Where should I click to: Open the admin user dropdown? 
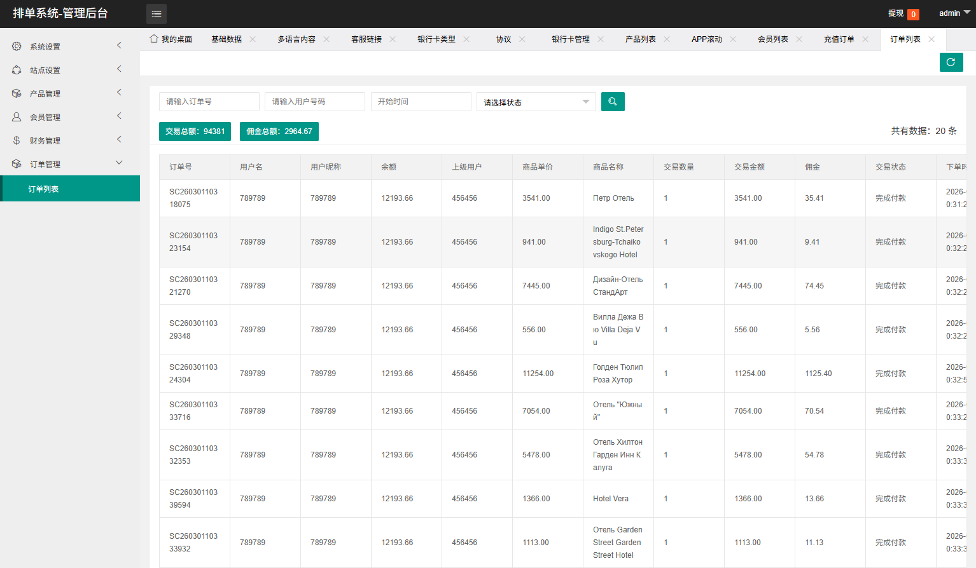(x=954, y=13)
